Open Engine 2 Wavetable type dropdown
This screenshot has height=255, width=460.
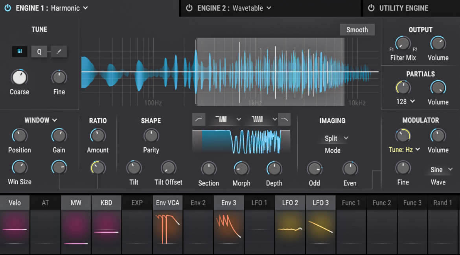pos(252,8)
